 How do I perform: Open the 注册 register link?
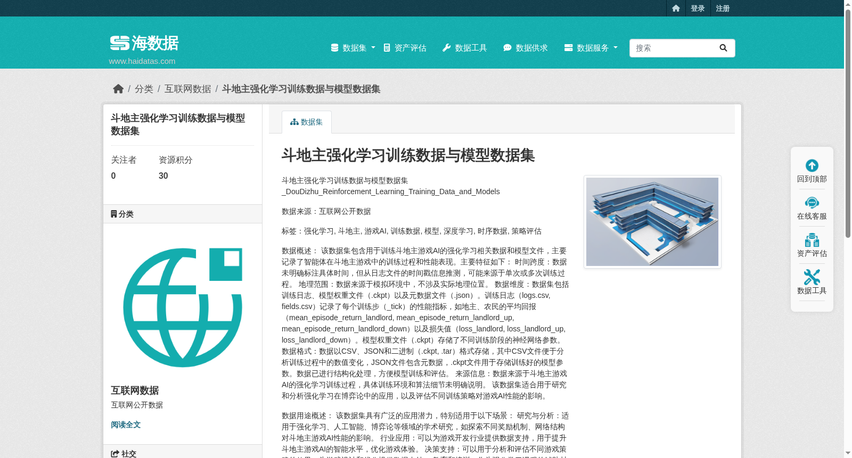tap(723, 9)
